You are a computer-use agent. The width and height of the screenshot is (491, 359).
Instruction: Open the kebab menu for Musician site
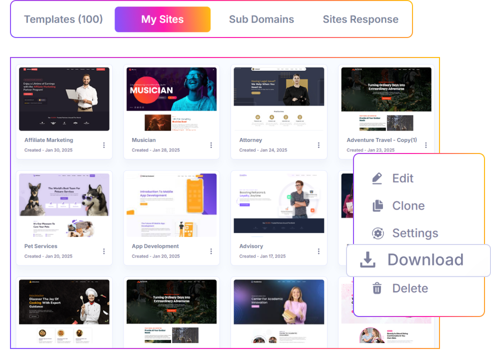(211, 145)
